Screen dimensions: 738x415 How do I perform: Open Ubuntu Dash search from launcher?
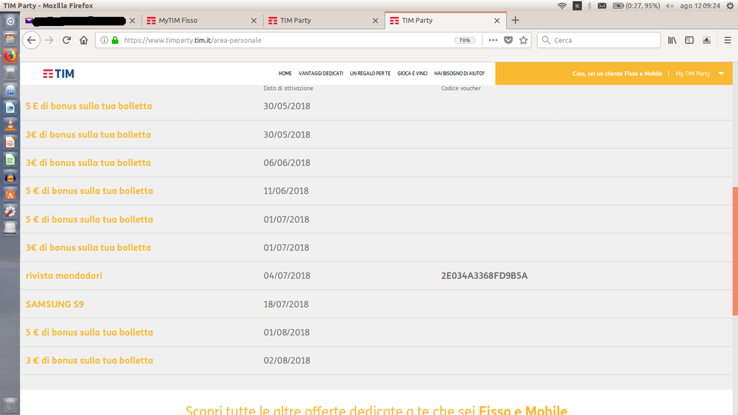[10, 22]
